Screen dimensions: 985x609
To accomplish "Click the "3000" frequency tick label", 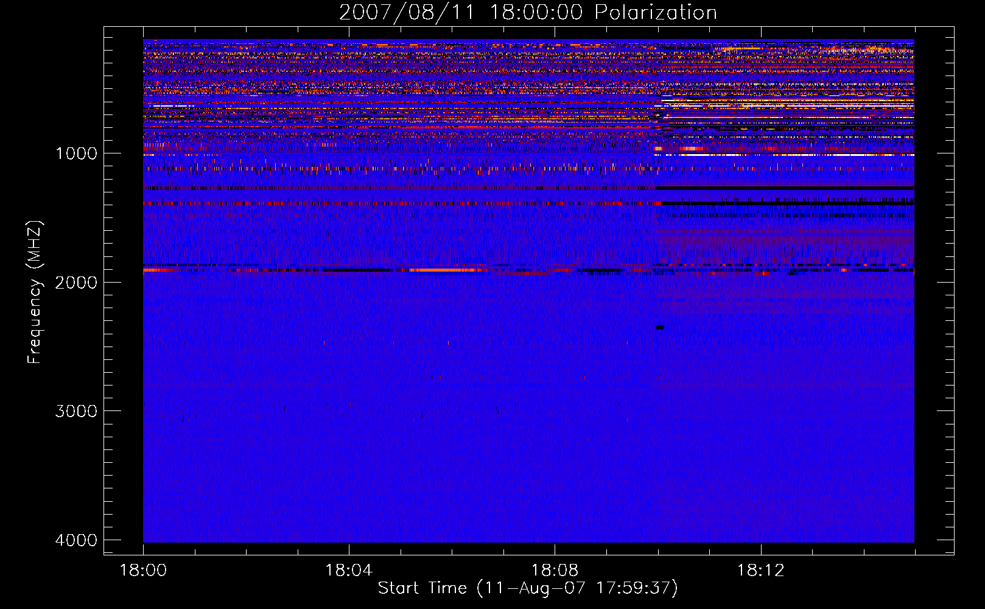I will tap(76, 411).
